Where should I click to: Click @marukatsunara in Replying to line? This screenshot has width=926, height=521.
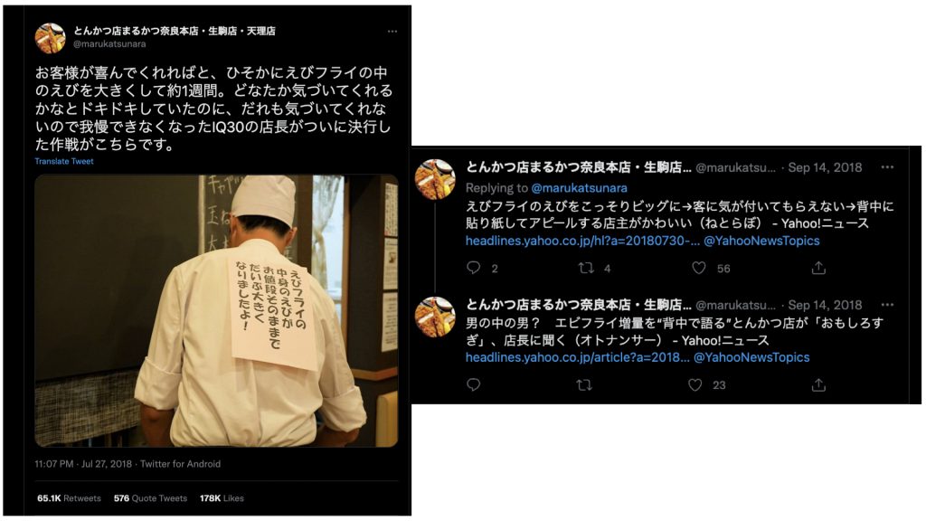click(x=580, y=188)
